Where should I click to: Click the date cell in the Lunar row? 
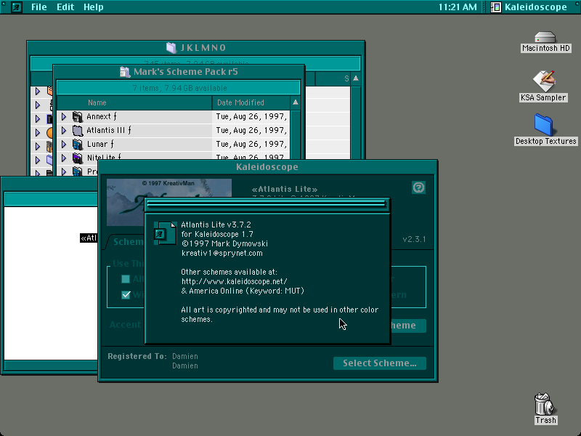251,144
